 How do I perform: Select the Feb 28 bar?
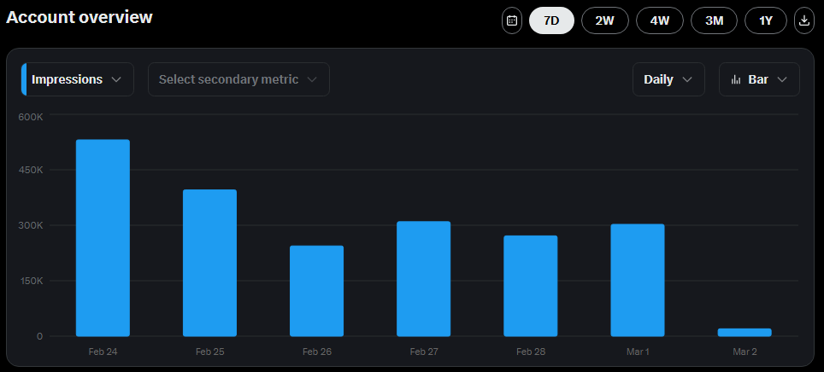pos(530,286)
